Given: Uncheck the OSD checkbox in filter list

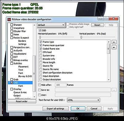Looking at the screenshot, I should pyautogui.click(x=12, y=83).
